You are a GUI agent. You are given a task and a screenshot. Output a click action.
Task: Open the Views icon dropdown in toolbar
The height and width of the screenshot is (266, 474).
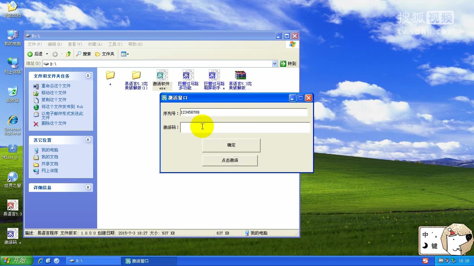(x=125, y=54)
